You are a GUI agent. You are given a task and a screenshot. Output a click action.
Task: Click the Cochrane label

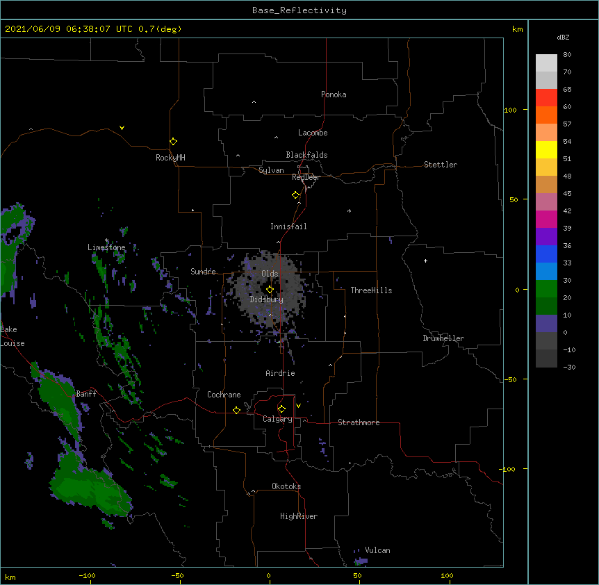click(x=224, y=395)
